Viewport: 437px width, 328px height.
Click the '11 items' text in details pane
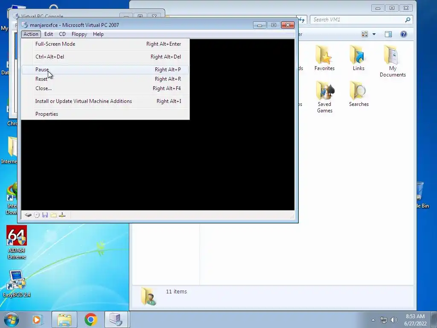tap(176, 291)
